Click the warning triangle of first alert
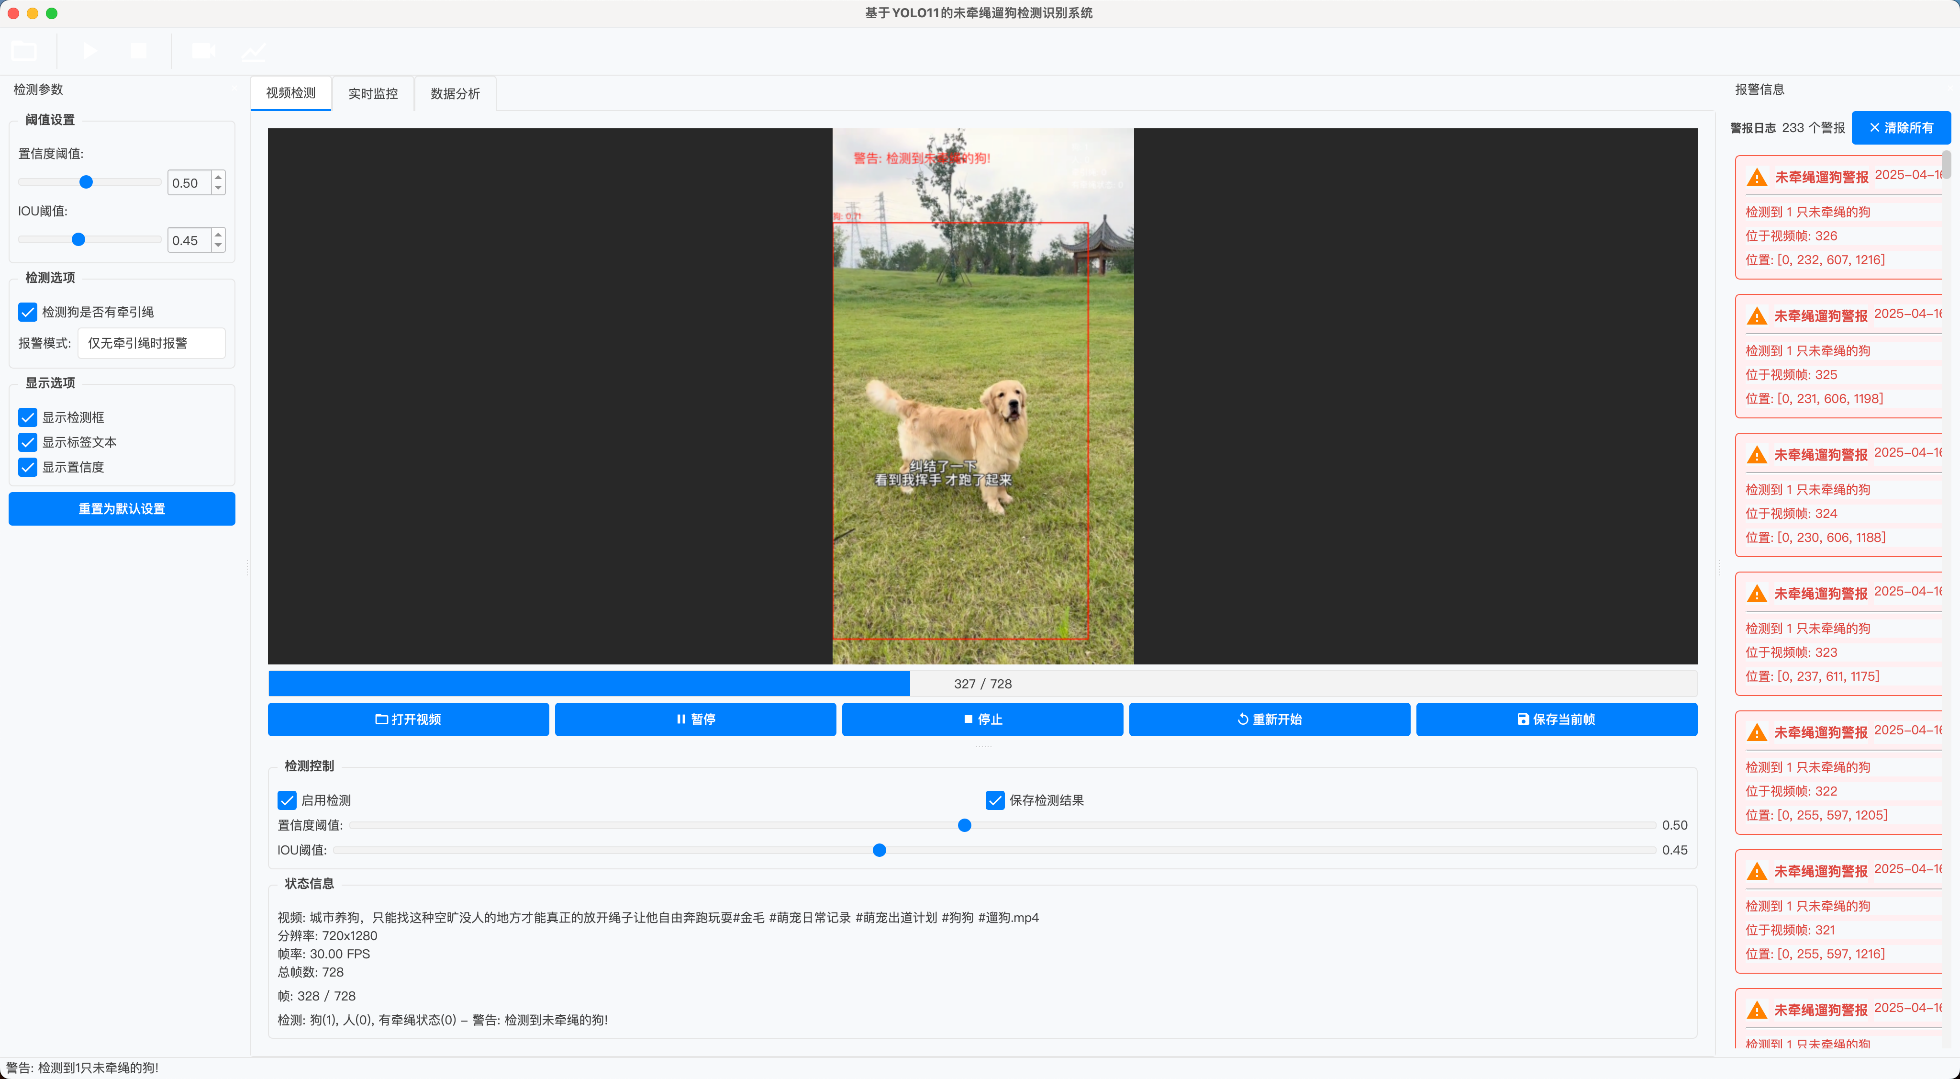1960x1079 pixels. click(1757, 177)
